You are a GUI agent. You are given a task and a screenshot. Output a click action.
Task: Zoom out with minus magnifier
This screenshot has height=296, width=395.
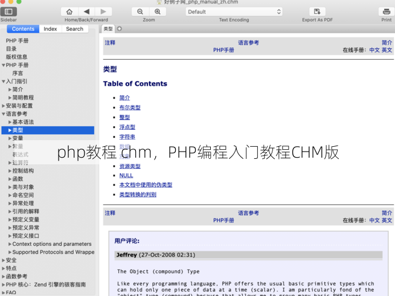(x=140, y=11)
